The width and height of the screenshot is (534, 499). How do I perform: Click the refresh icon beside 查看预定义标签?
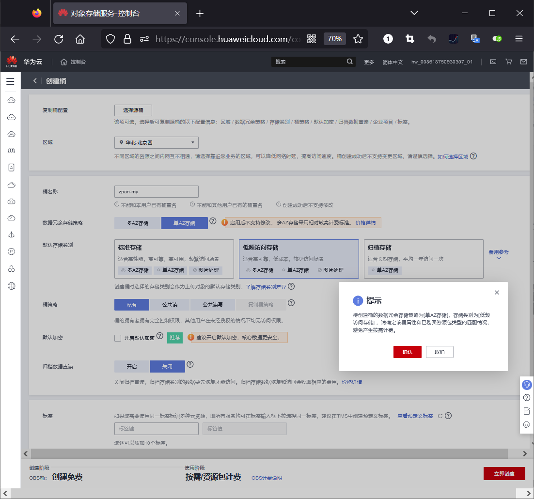click(x=440, y=416)
